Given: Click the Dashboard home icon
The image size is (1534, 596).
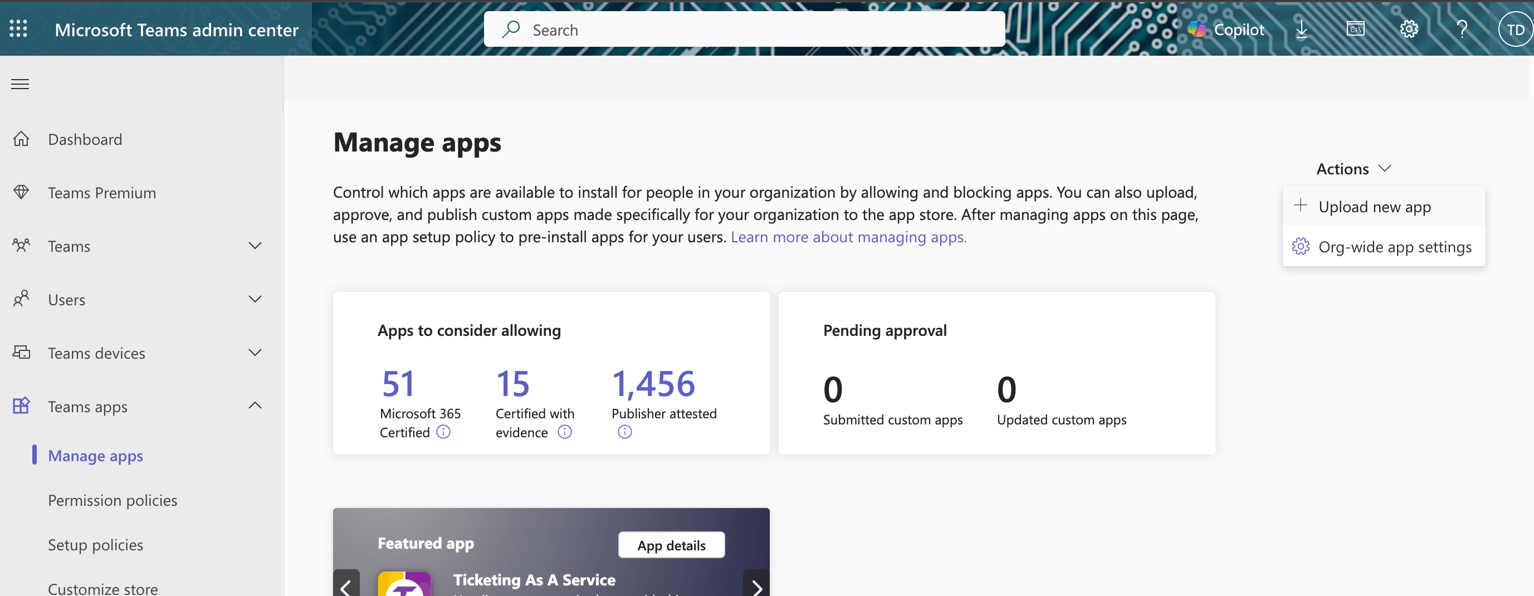Looking at the screenshot, I should pos(21,139).
